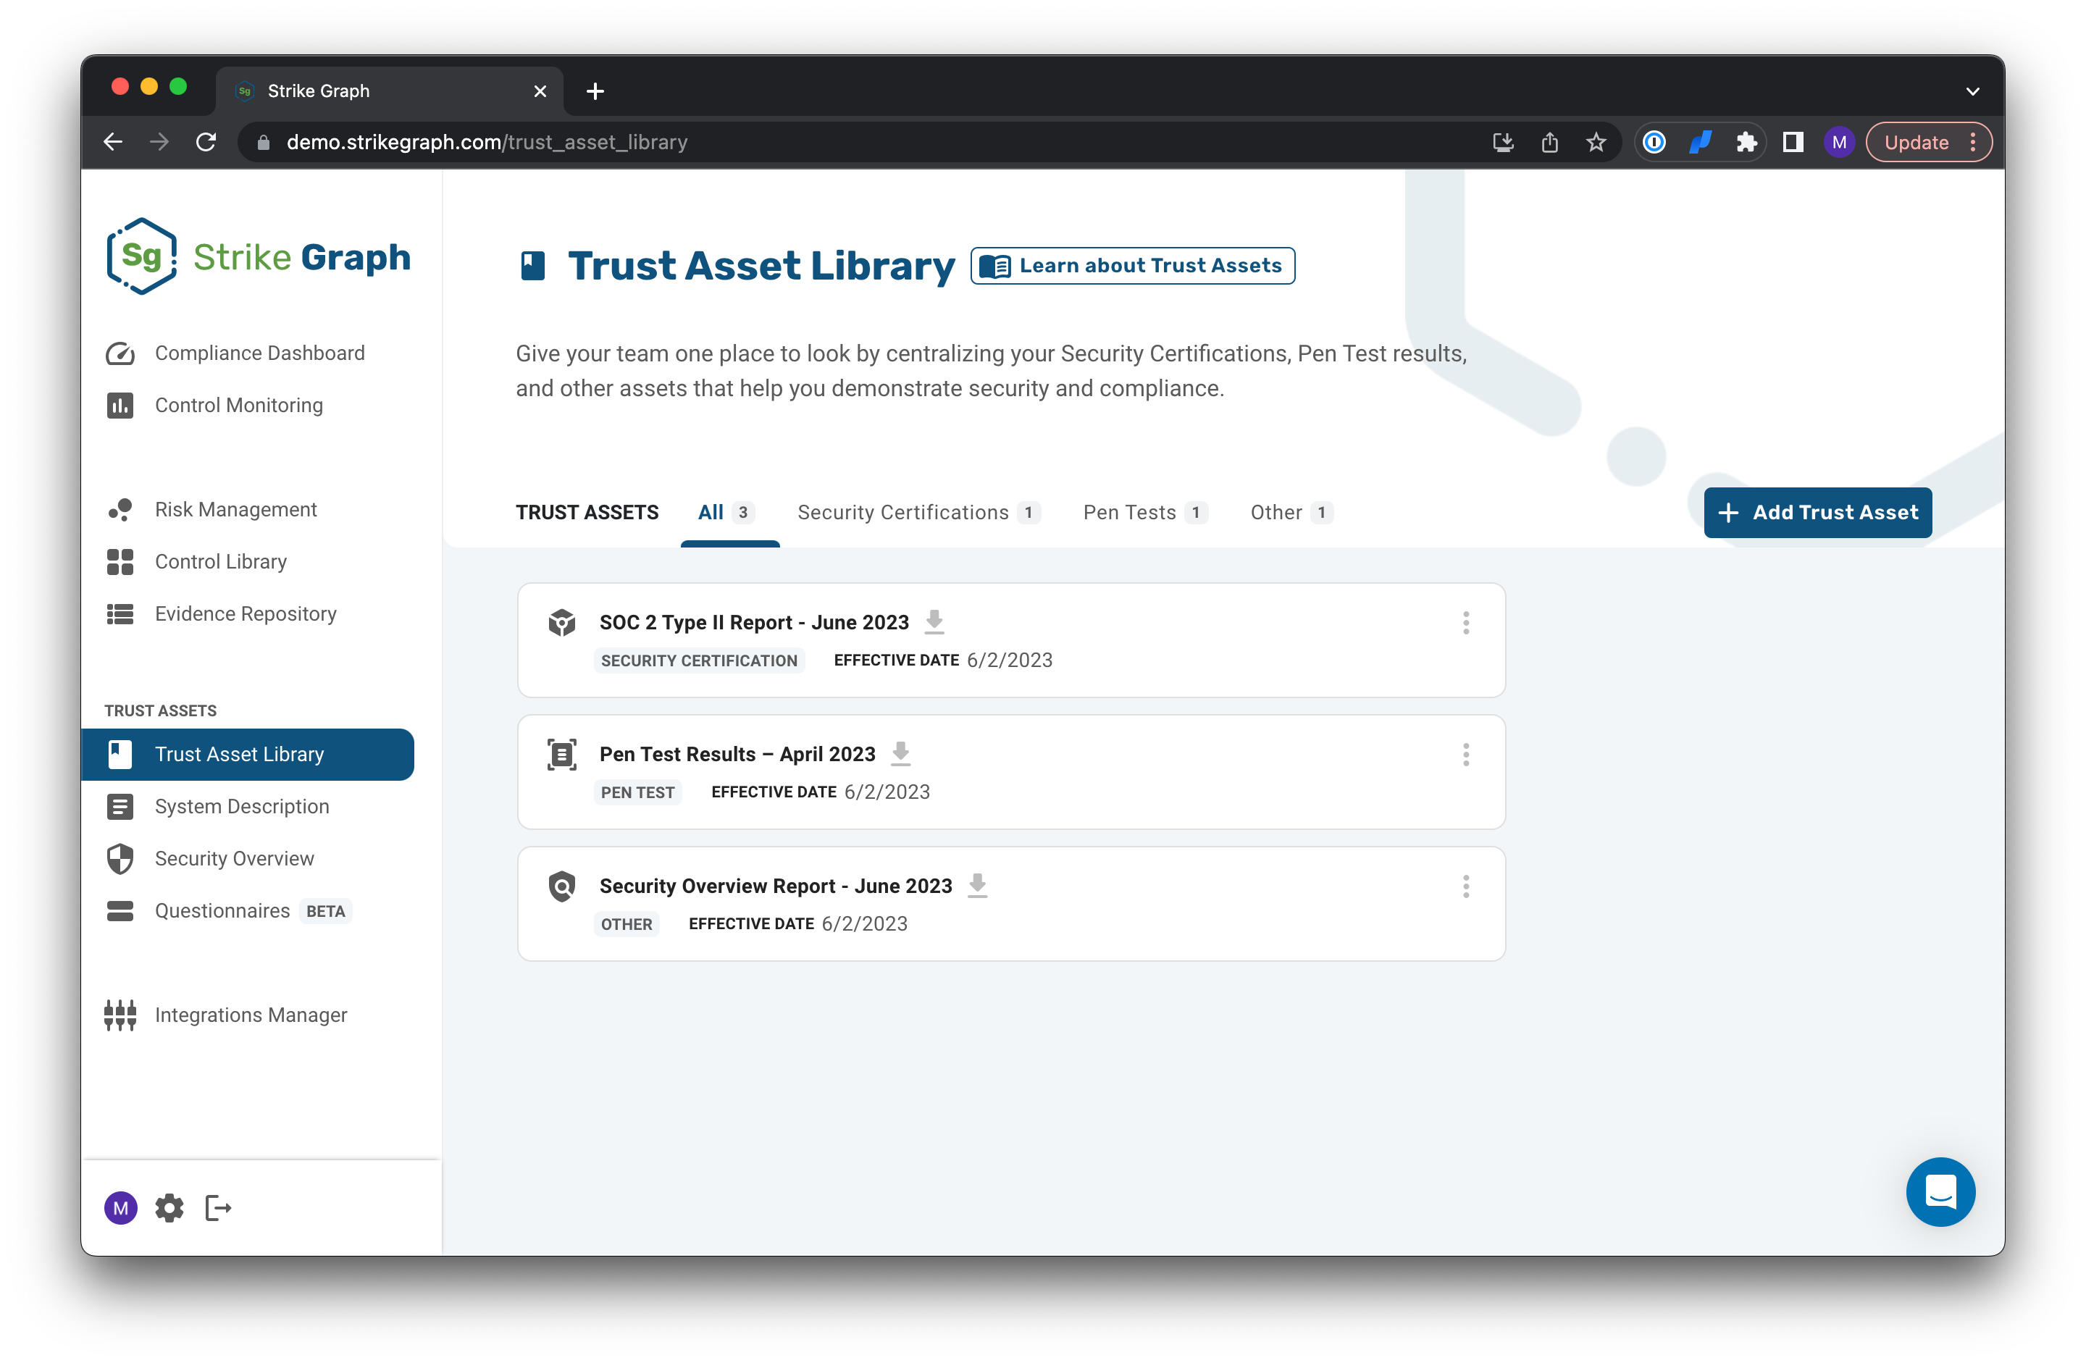Click the Pen Test Results scan icon

(x=562, y=754)
